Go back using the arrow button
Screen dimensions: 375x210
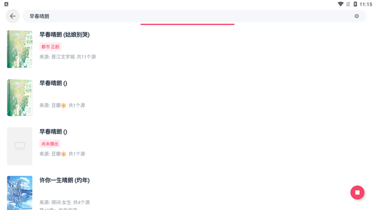pyautogui.click(x=13, y=16)
